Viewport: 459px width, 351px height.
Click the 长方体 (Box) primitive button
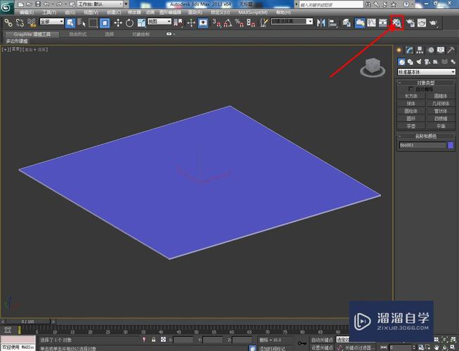411,96
